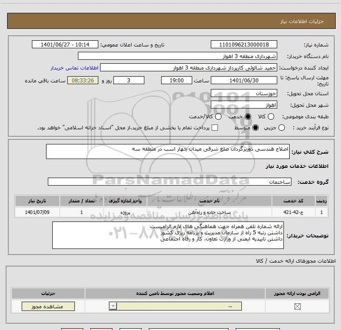The width and height of the screenshot is (341, 330).
Task: Click the اطلاعات مجوزهای ارائه خدمت heading
Action: click(295, 261)
